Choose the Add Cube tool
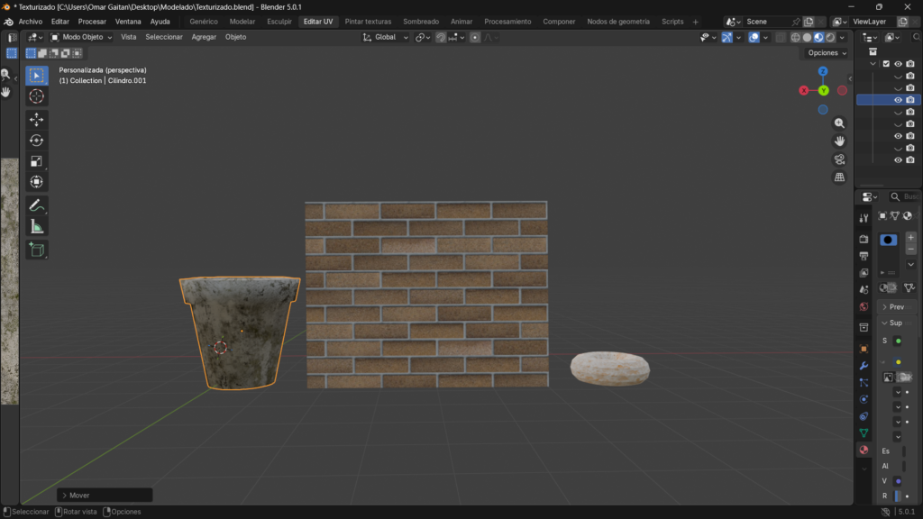923x519 pixels. (36, 250)
